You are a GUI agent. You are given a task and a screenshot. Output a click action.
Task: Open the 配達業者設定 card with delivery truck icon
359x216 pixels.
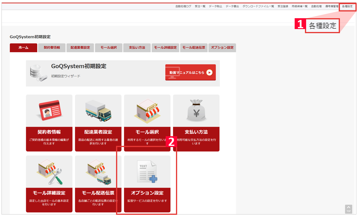(98, 123)
